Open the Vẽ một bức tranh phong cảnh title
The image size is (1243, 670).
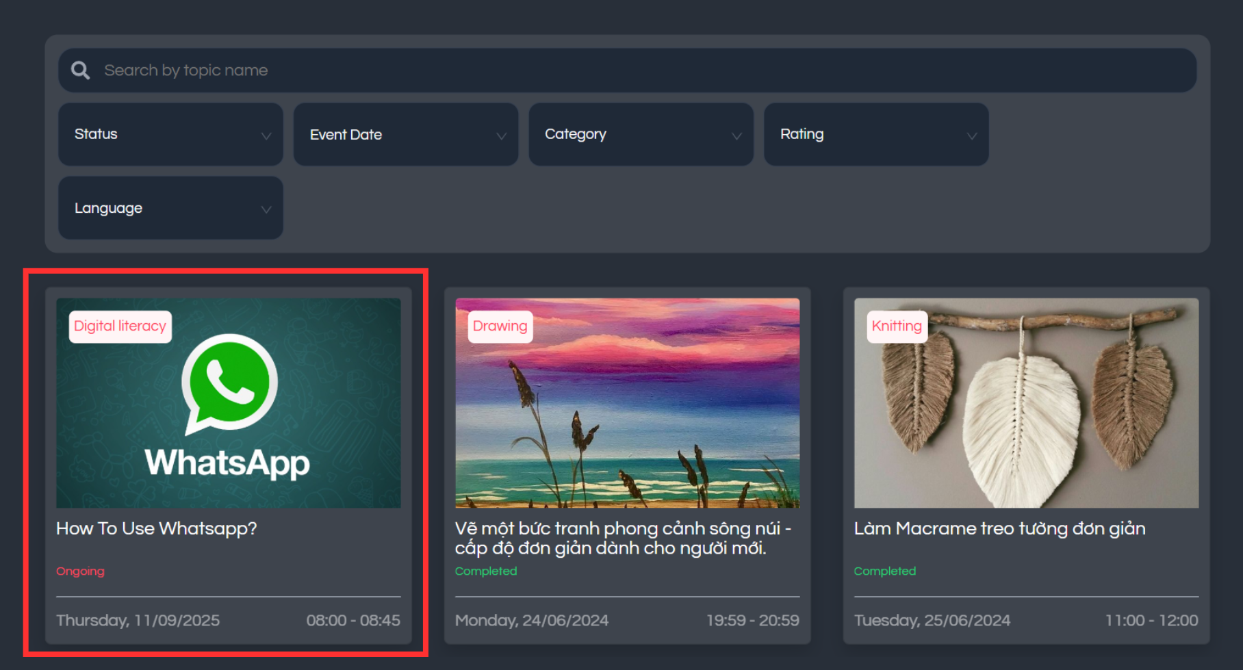coord(623,538)
